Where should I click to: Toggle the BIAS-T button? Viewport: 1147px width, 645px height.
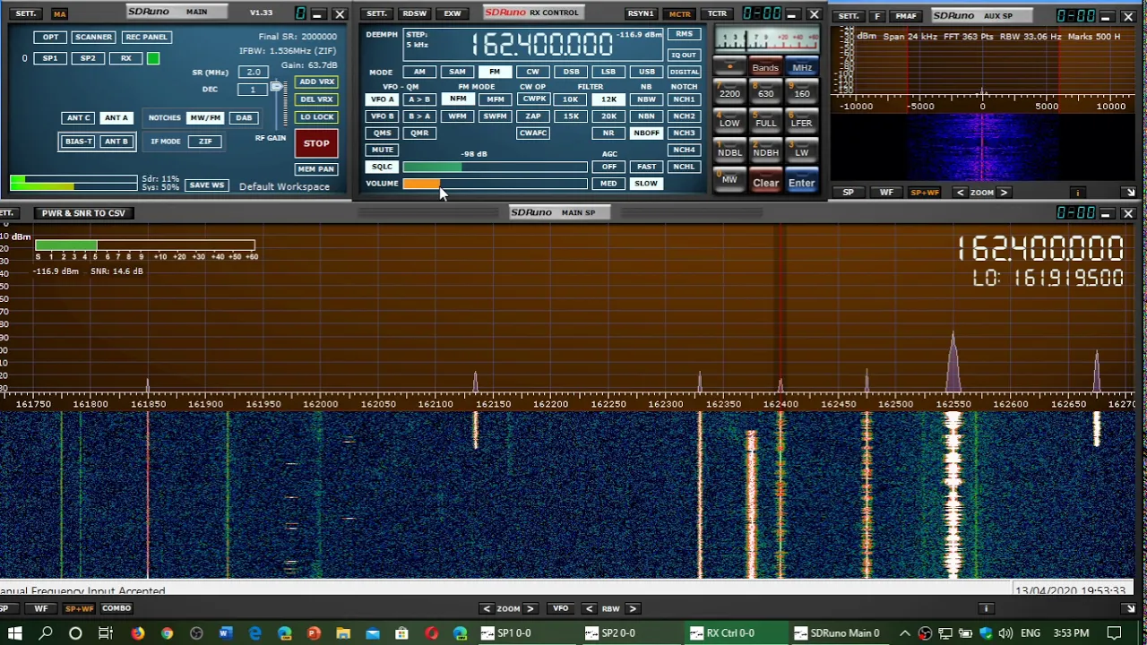point(78,142)
